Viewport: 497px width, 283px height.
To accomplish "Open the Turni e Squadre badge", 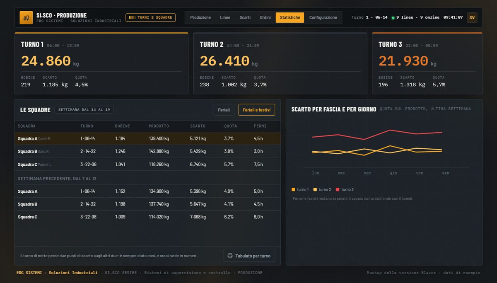I will click(150, 17).
